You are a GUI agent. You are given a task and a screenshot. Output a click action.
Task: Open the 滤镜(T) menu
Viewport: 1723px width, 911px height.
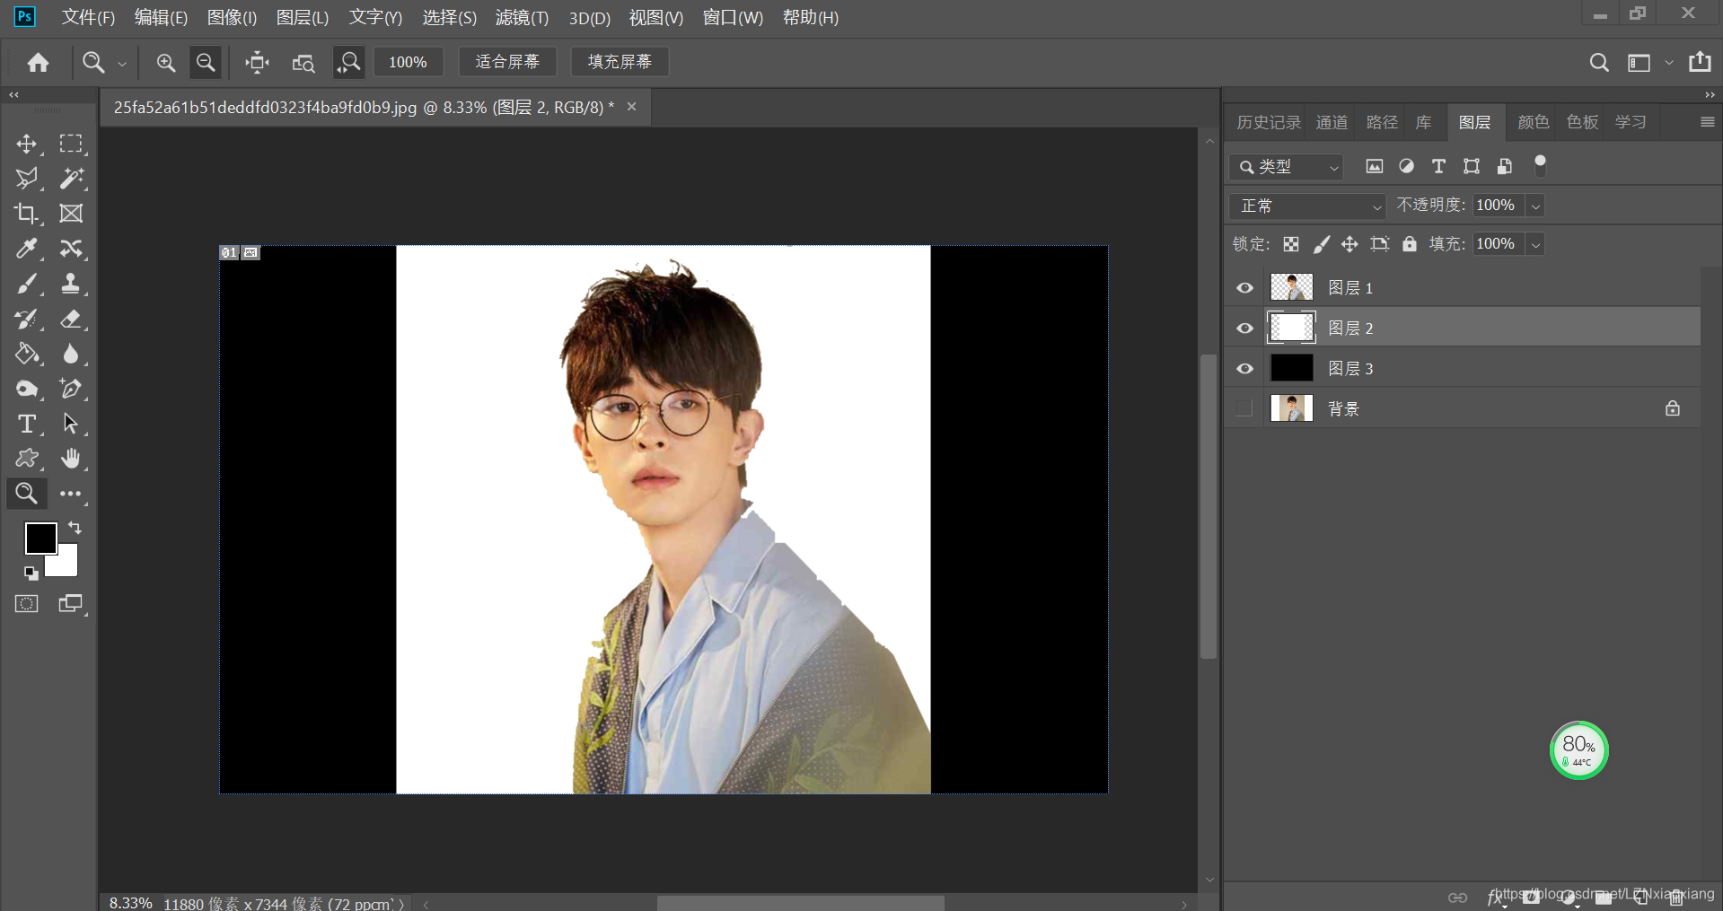pos(522,18)
